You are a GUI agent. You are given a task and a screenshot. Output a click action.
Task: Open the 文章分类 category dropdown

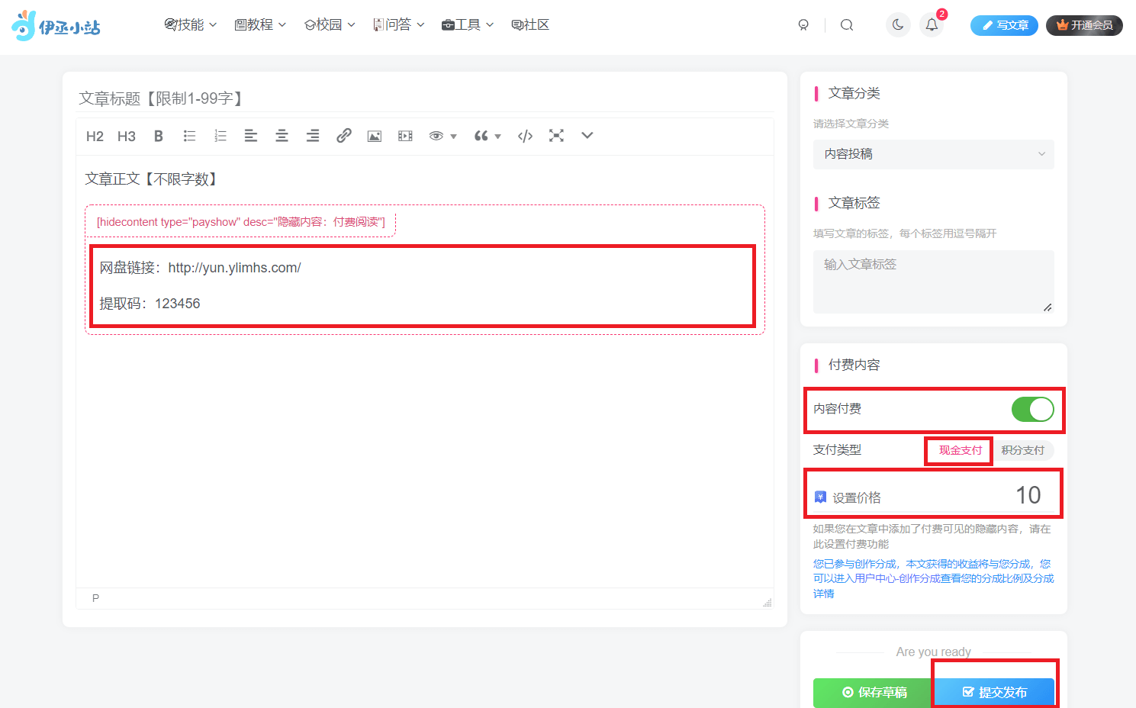(933, 154)
